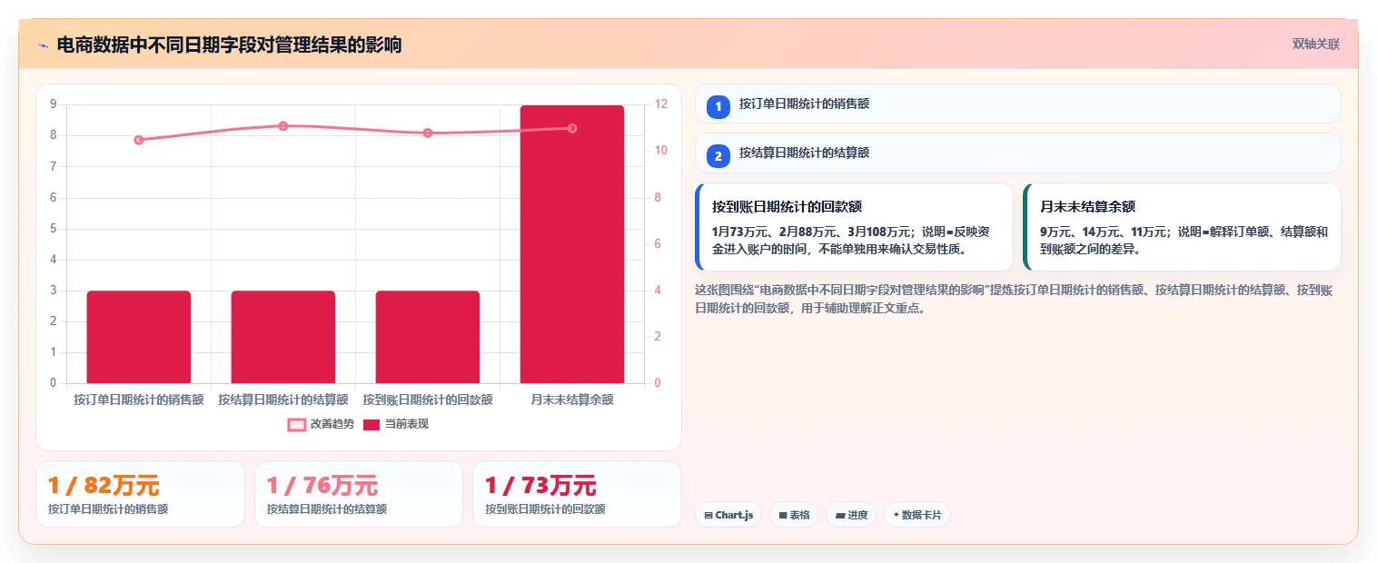
Task: Click the 按到账日期统计的回款额 chart bar
Action: coord(428,337)
